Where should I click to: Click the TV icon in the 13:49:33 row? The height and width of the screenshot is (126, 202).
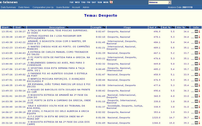196,91
